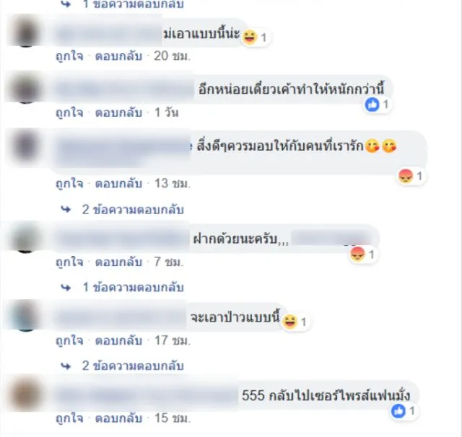Click the angry reaction on the 13 ชม. comment

pos(406,176)
